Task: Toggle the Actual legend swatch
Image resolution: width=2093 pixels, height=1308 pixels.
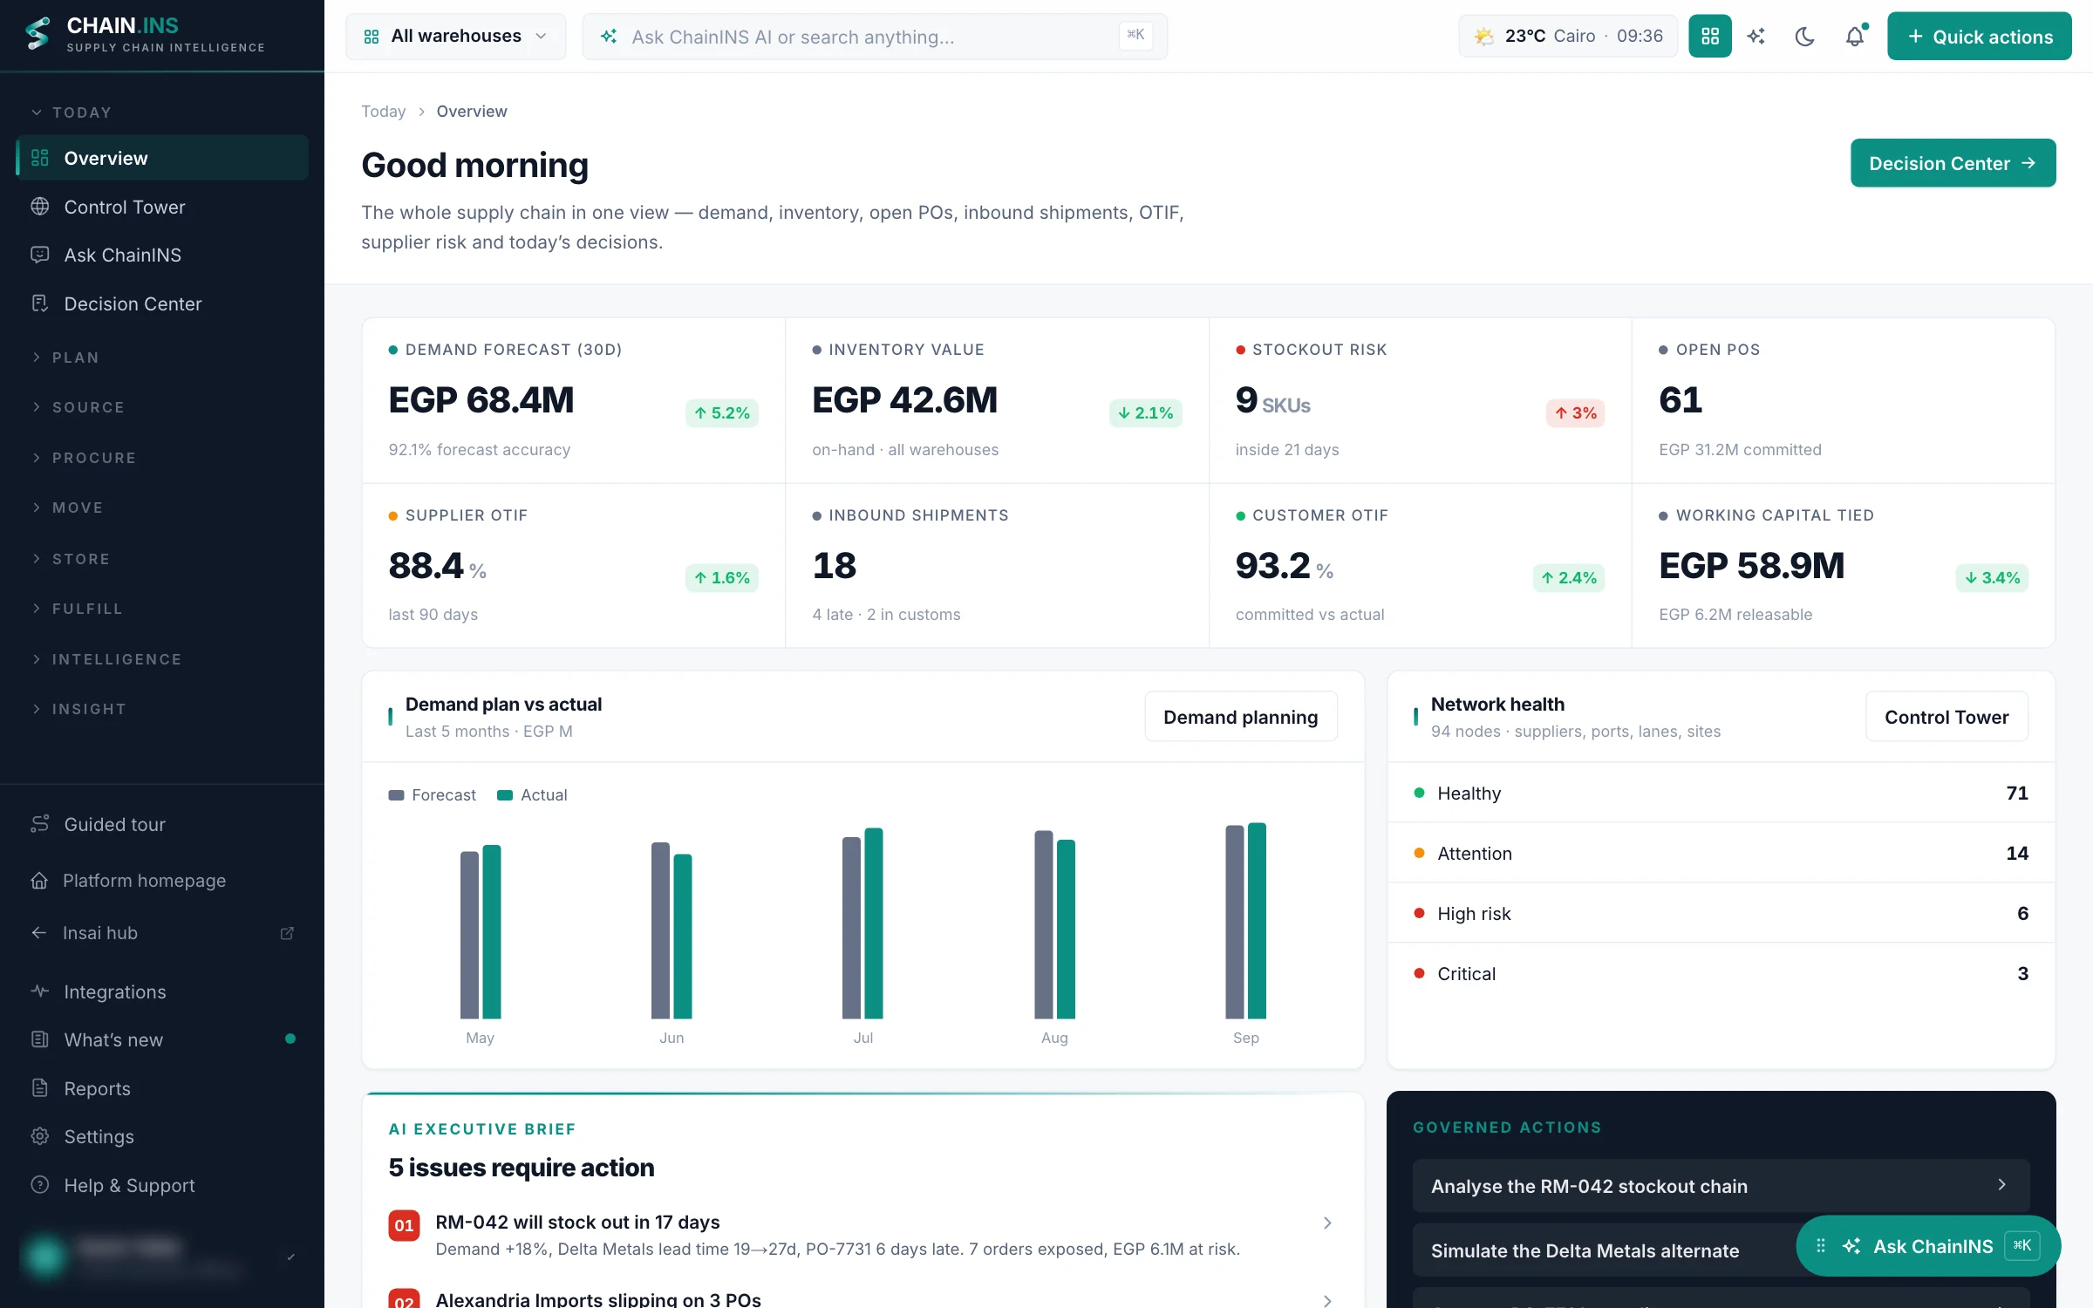Action: click(x=504, y=795)
